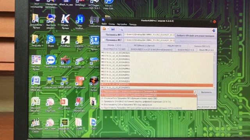Choose option 5 prepare firmware (17.9.11/12/13)
The width and height of the screenshot is (250, 140).
pyautogui.click(x=148, y=108)
